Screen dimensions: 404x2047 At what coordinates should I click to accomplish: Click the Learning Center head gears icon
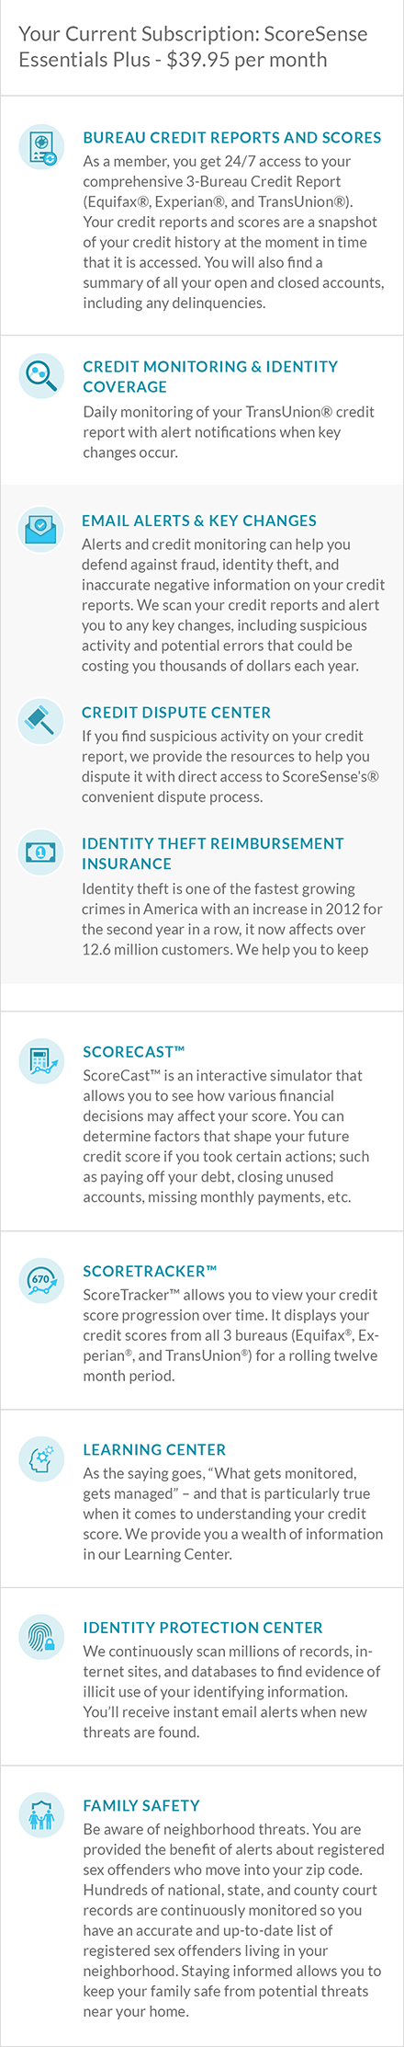(41, 1458)
